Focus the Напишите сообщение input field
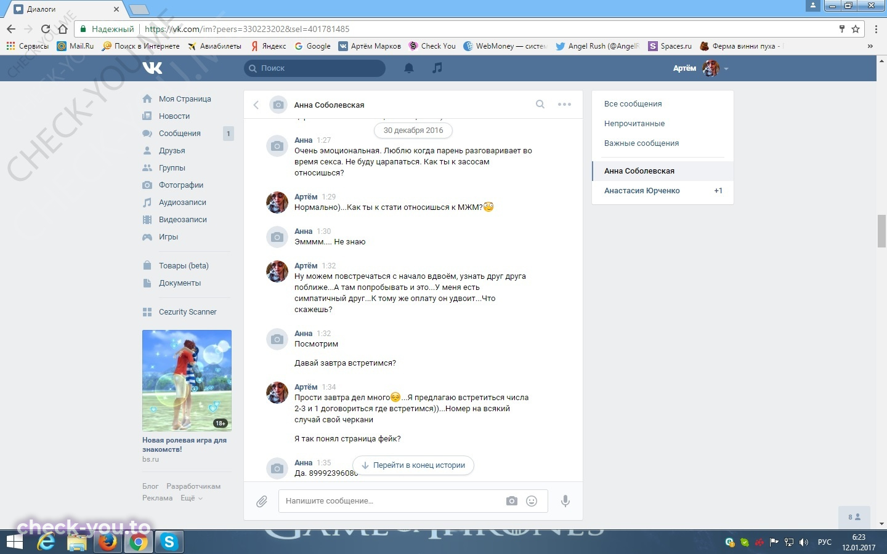 391,501
